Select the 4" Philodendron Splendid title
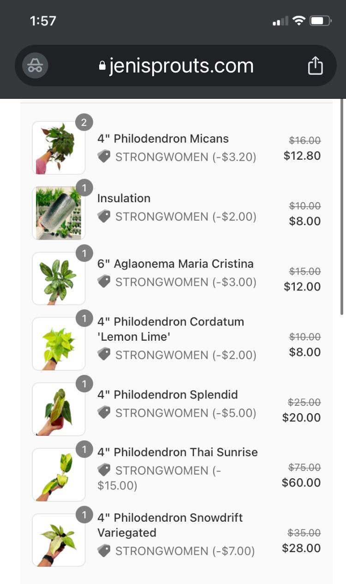Viewport: 346px width, 584px height. point(167,395)
